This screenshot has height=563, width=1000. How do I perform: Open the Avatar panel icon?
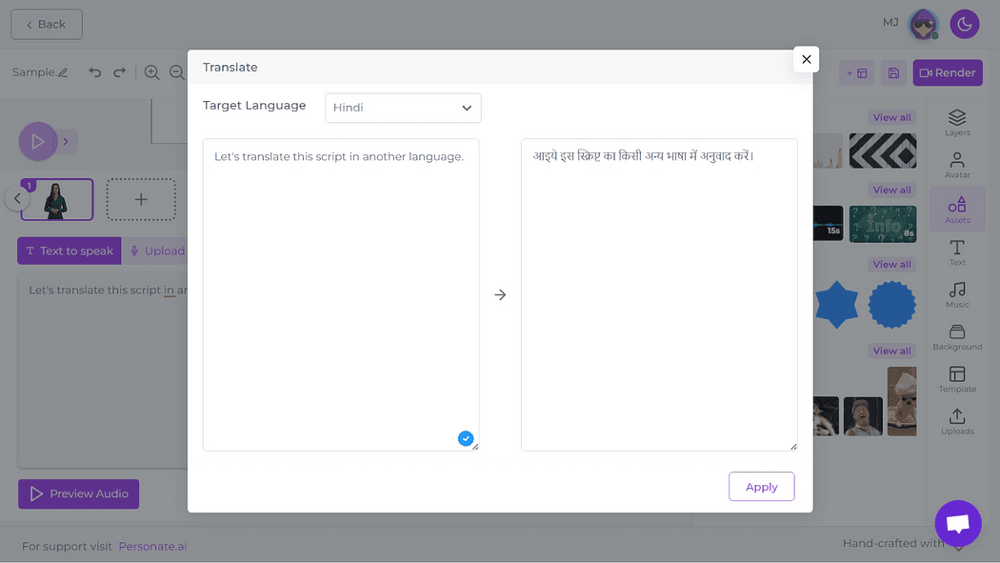click(957, 164)
